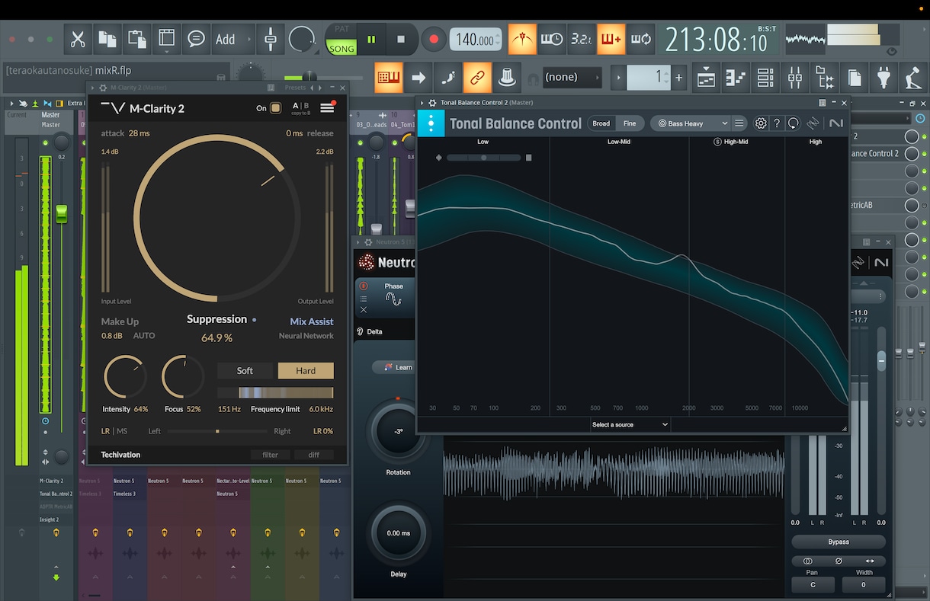Open dropdown arrow under the view layout icon

click(x=166, y=53)
